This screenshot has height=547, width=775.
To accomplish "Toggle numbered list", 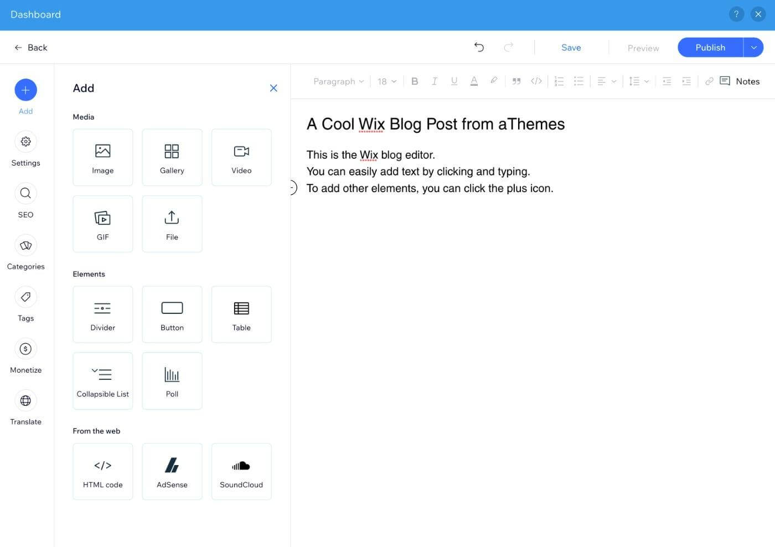I will 559,81.
